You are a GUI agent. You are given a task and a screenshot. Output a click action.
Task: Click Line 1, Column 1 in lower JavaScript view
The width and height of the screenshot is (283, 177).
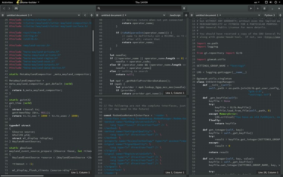[175, 172]
